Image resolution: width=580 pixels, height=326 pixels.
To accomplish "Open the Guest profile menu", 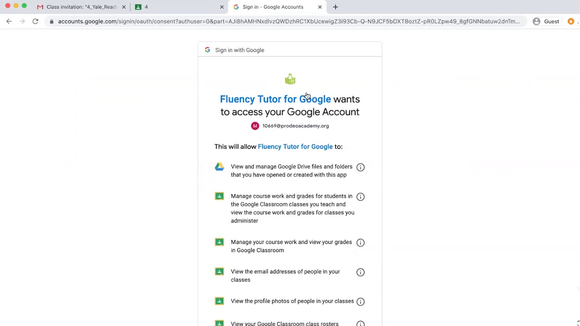I will click(x=546, y=21).
